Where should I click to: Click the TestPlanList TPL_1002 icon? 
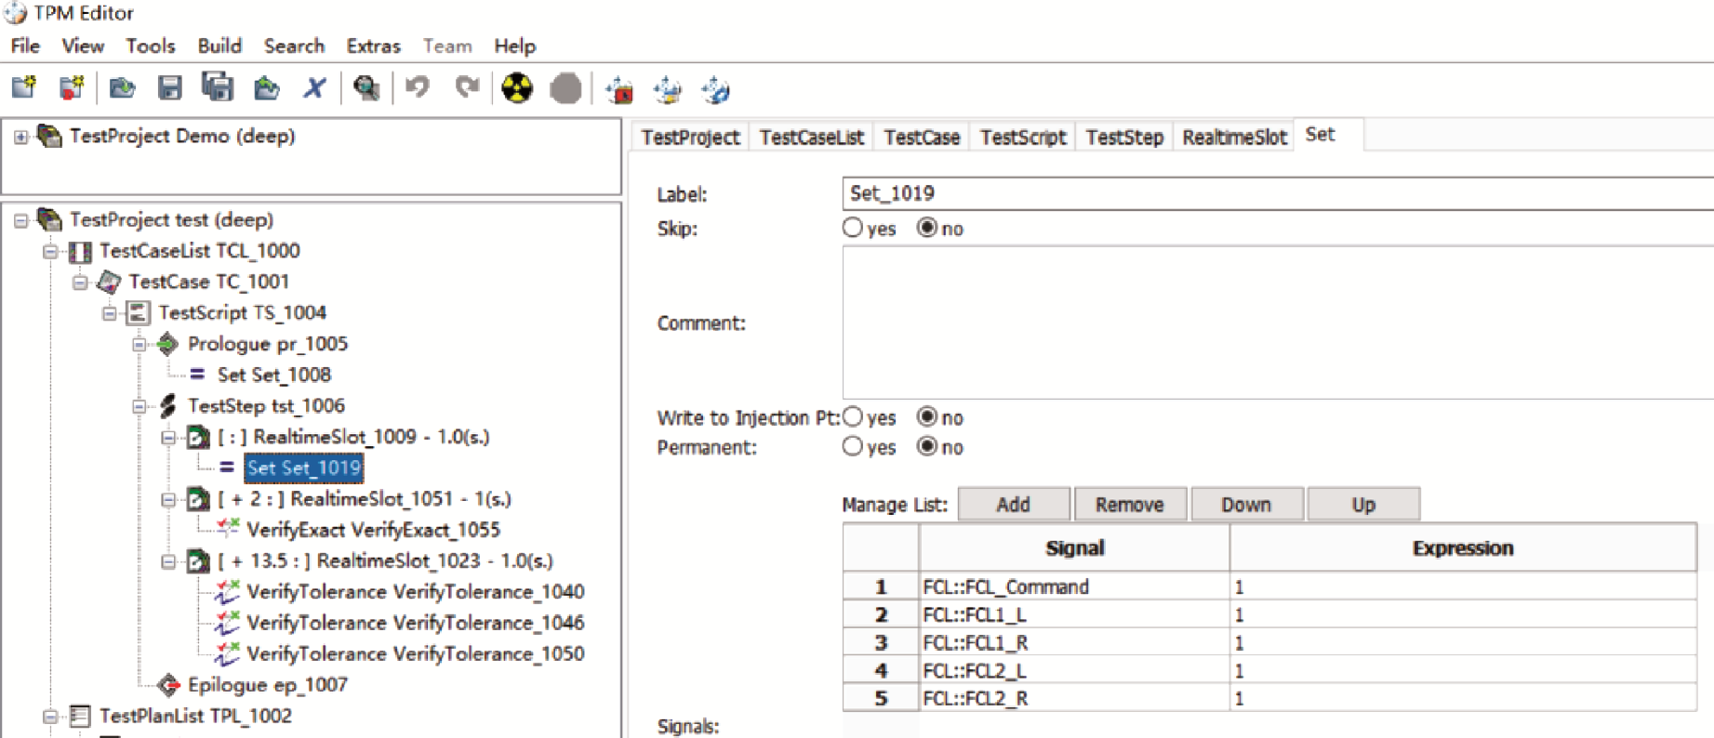(80, 717)
